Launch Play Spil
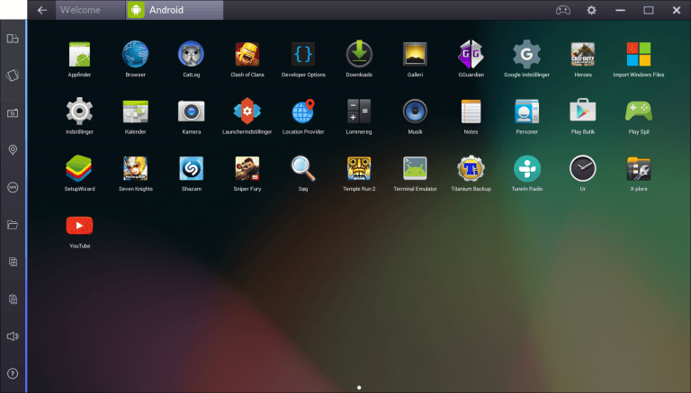Image resolution: width=691 pixels, height=393 pixels. click(x=639, y=111)
